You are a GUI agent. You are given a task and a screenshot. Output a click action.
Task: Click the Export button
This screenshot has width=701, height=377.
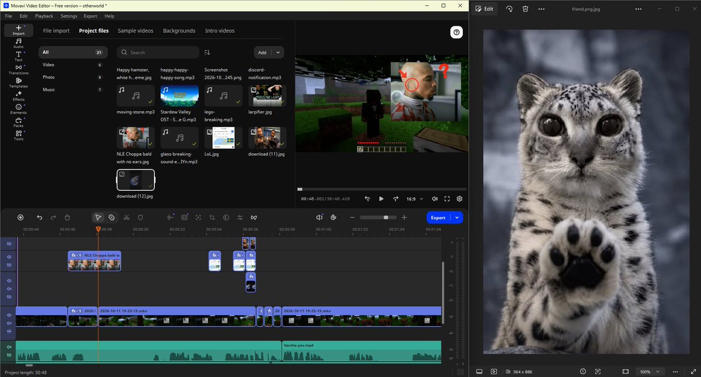[x=438, y=217]
